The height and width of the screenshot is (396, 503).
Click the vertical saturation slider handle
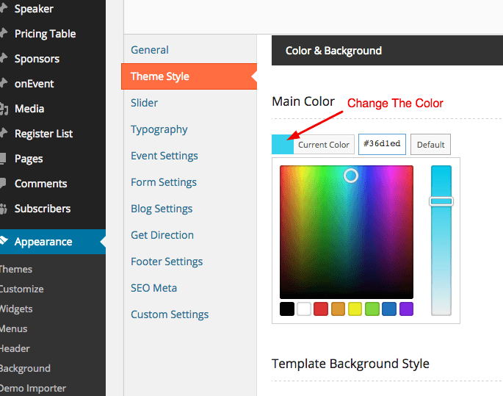coord(441,201)
